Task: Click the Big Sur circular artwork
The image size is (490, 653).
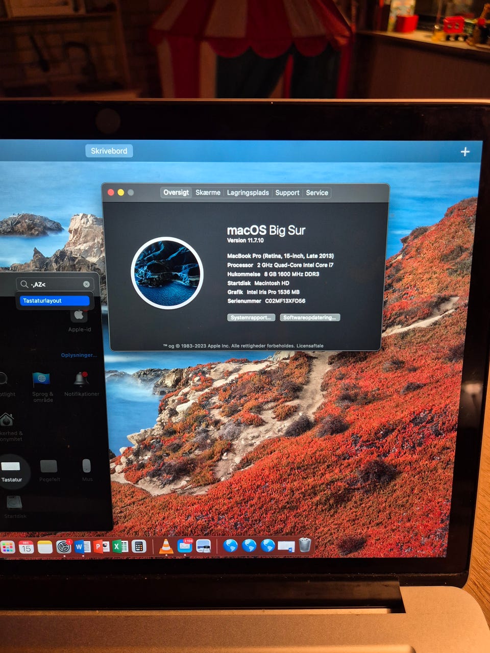Action: click(167, 273)
